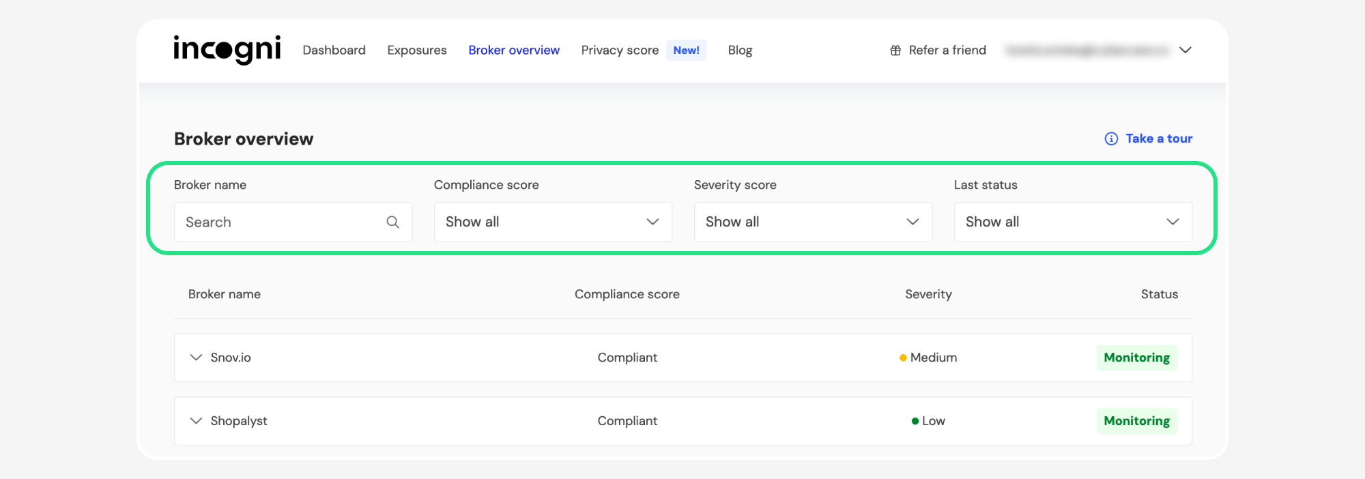Viewport: 1365px width, 479px height.
Task: Open the account menu chevron
Action: [1186, 50]
